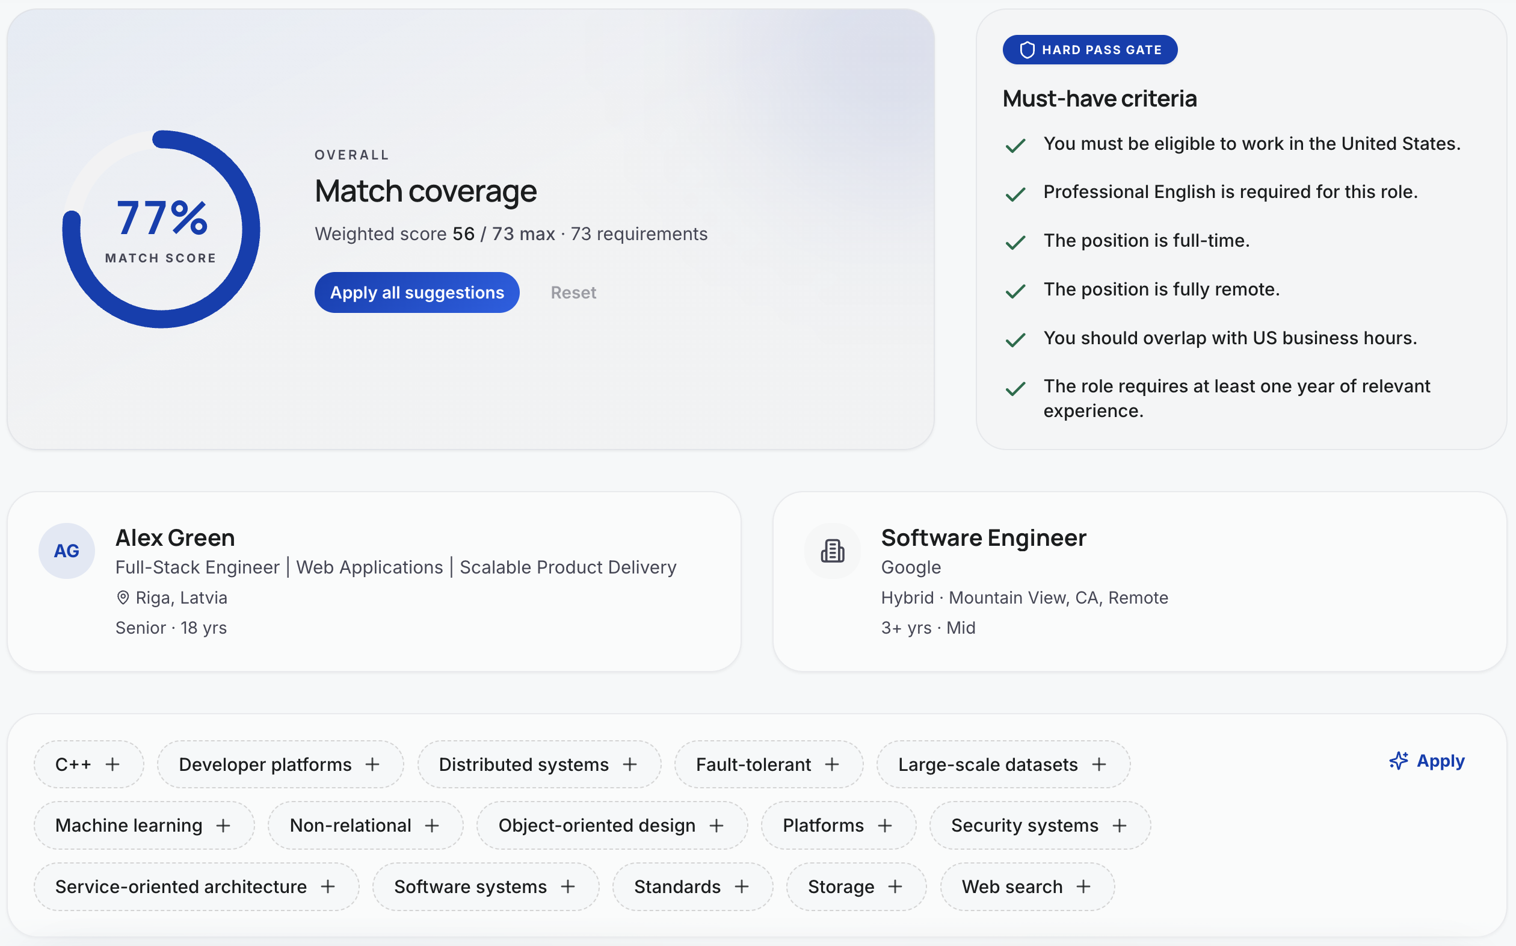Click the AG avatar of Alex Green
The height and width of the screenshot is (946, 1516).
(x=66, y=551)
